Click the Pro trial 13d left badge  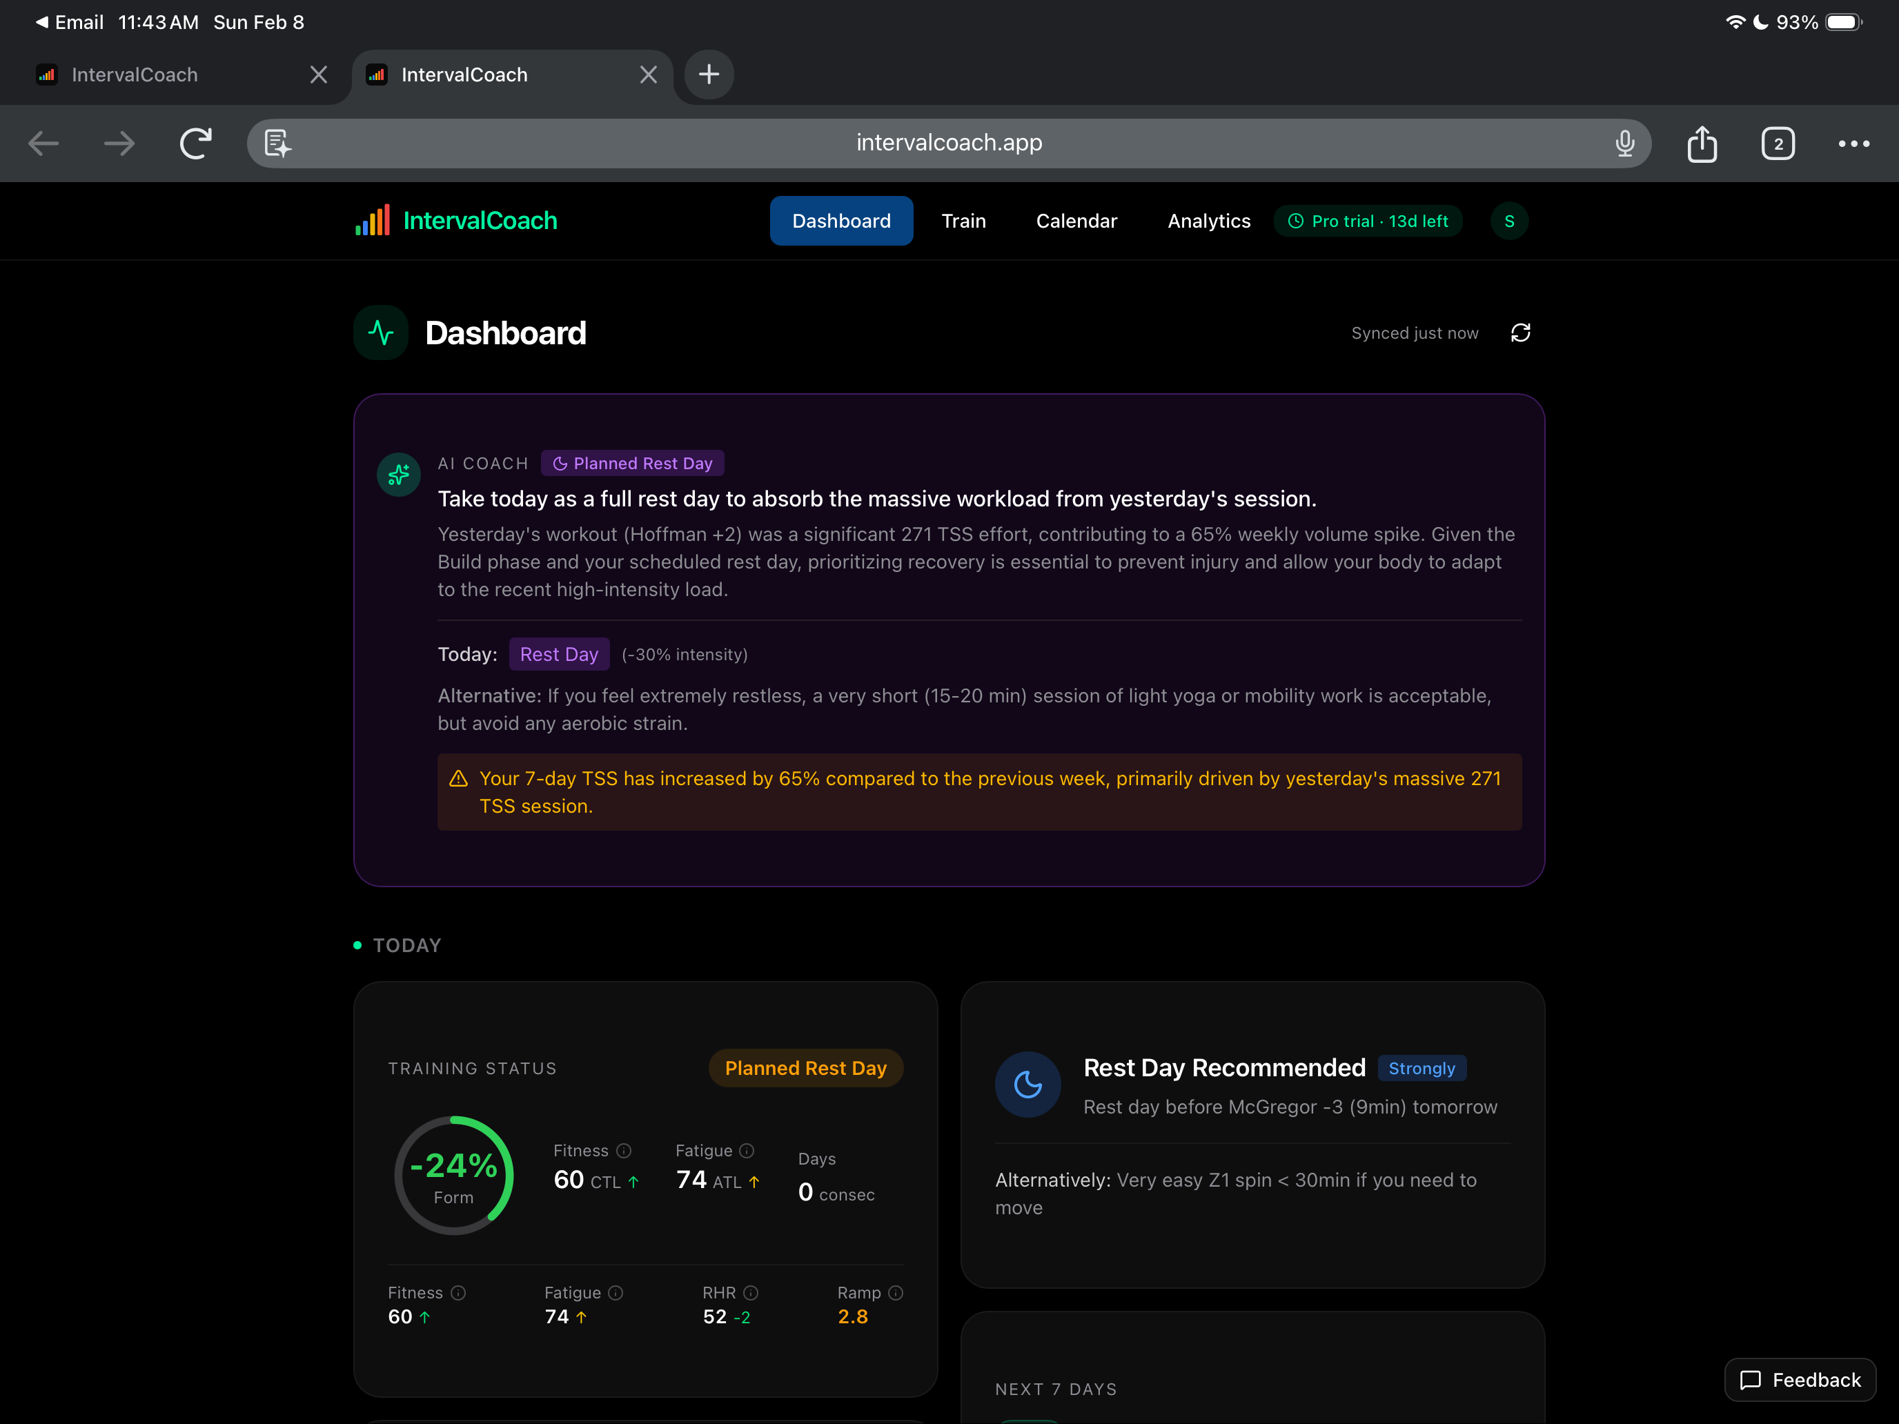(x=1368, y=221)
